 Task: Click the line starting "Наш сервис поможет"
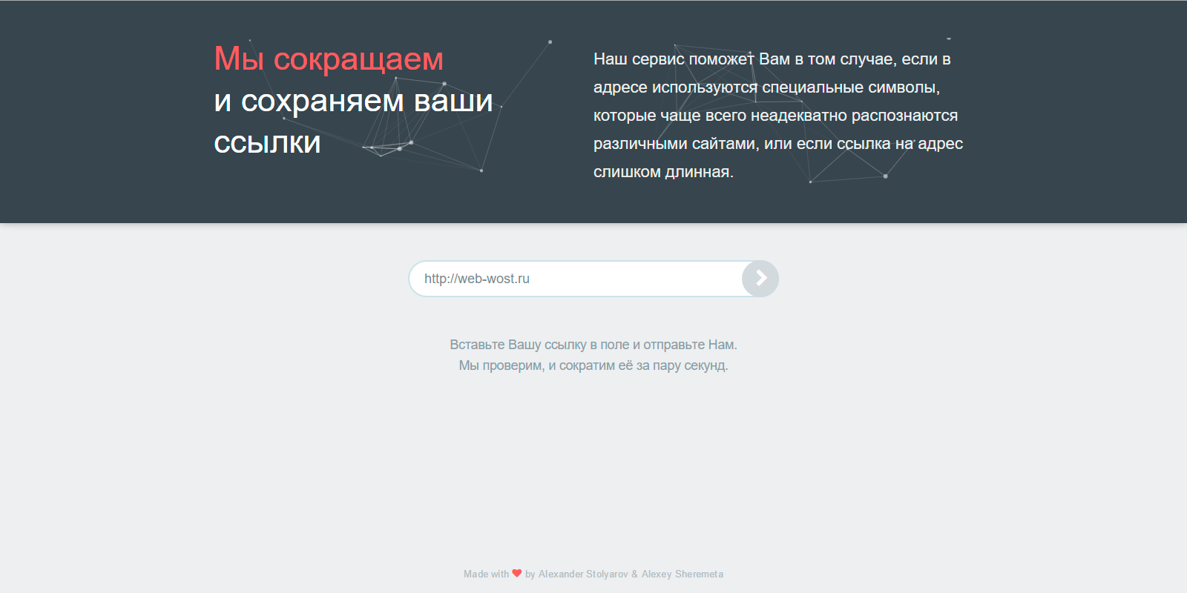tap(772, 59)
